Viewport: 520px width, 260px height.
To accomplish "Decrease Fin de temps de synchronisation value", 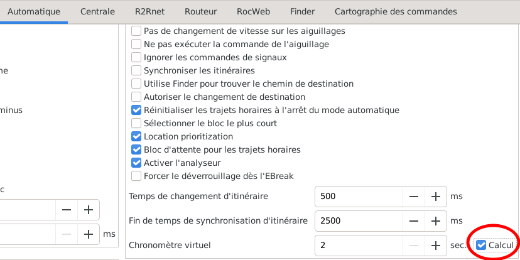I will 414,220.
